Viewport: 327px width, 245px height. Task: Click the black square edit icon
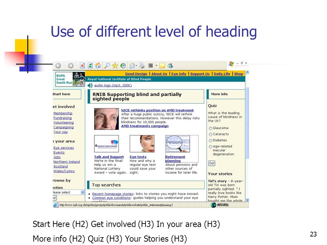(151, 66)
